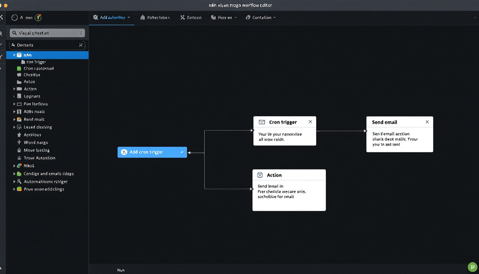Expand the Automation trigger tree item
This screenshot has width=479, height=274.
(14, 182)
